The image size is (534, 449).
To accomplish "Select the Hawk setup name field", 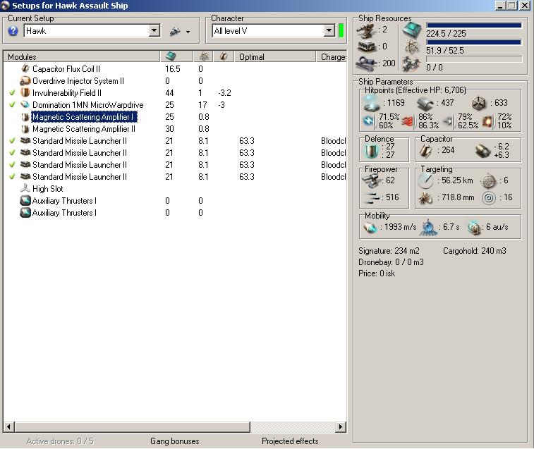I will 87,31.
